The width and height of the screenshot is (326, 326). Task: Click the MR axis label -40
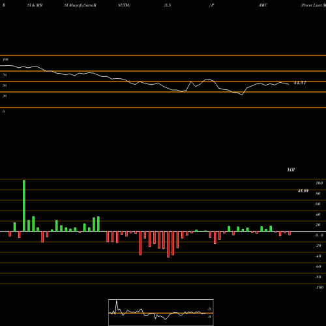(318, 256)
